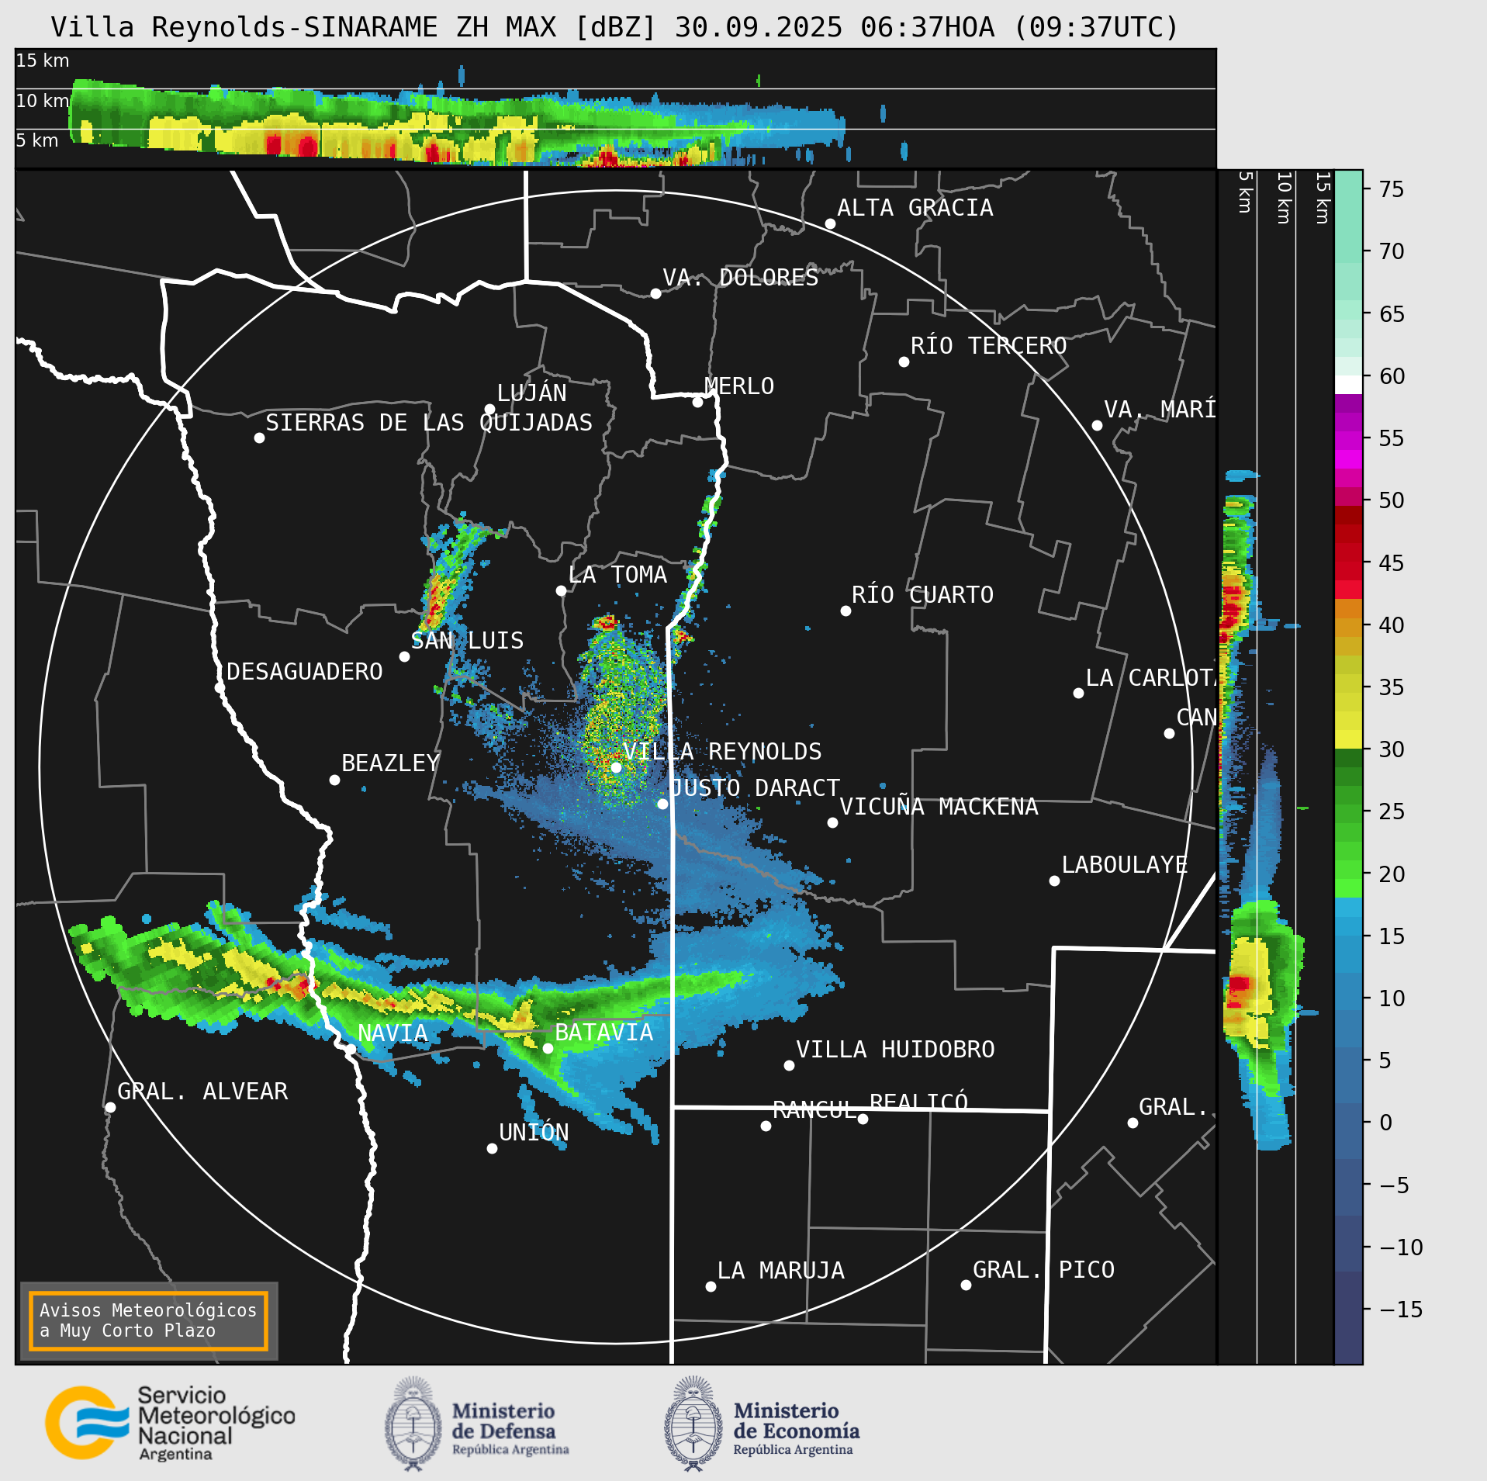Click the BEAZLEY city label

point(390,763)
